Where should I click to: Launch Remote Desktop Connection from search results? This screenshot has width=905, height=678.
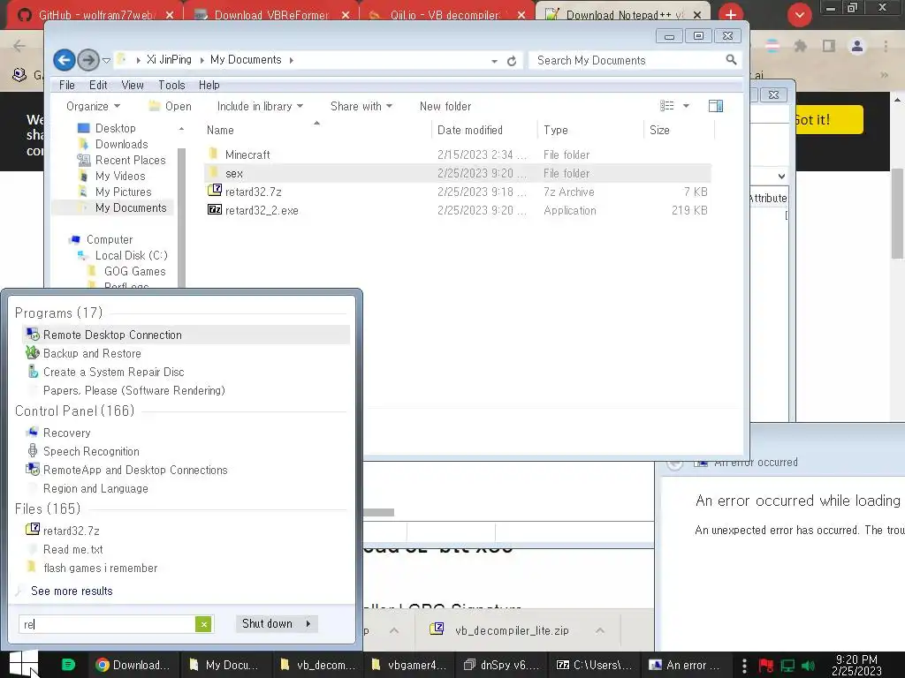[186, 335]
